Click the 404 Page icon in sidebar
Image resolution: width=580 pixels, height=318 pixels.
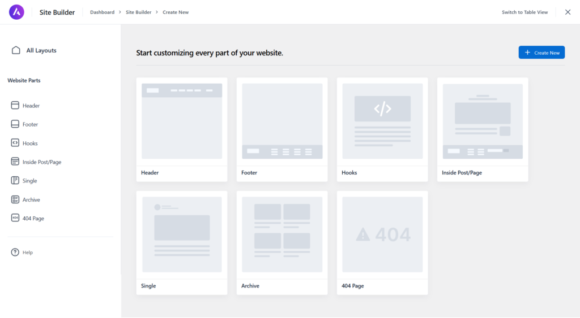15,218
